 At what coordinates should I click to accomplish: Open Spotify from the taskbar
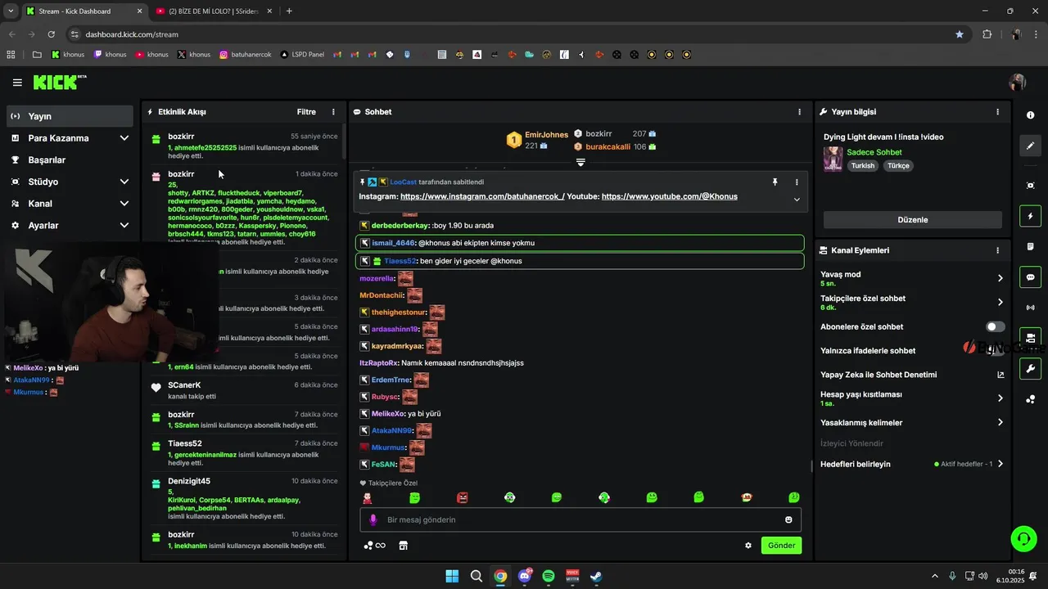click(x=549, y=576)
